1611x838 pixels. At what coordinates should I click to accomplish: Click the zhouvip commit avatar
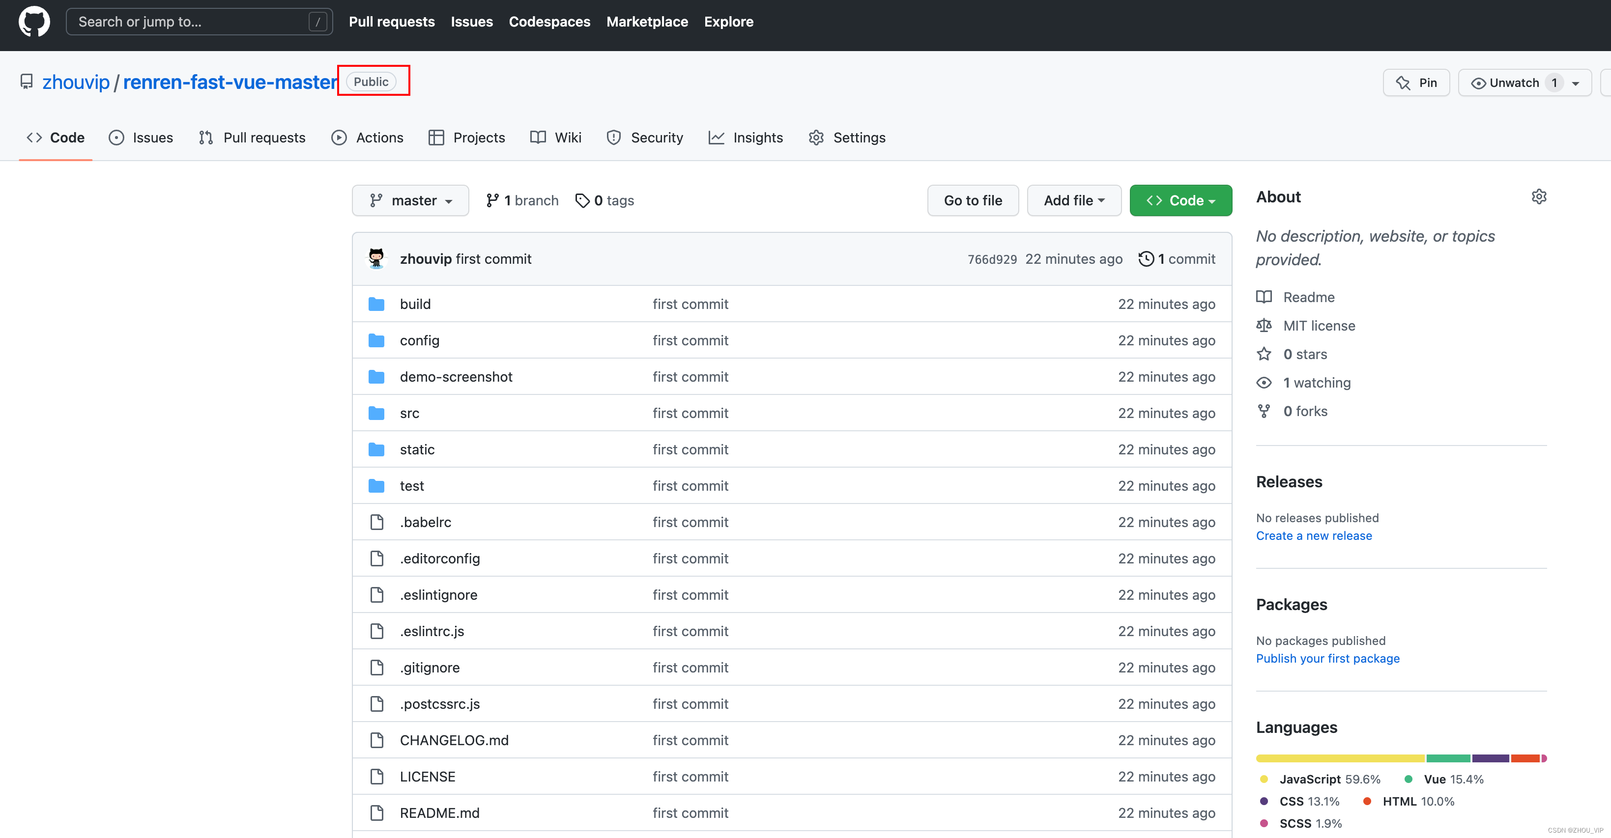[376, 259]
